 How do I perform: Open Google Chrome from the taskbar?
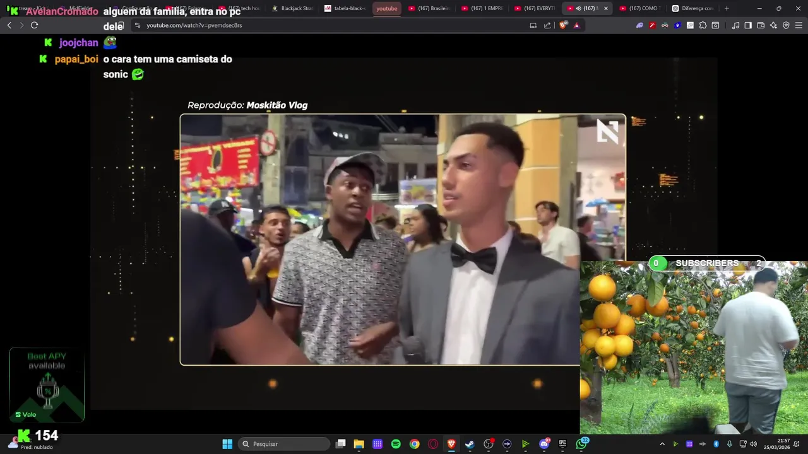point(414,444)
